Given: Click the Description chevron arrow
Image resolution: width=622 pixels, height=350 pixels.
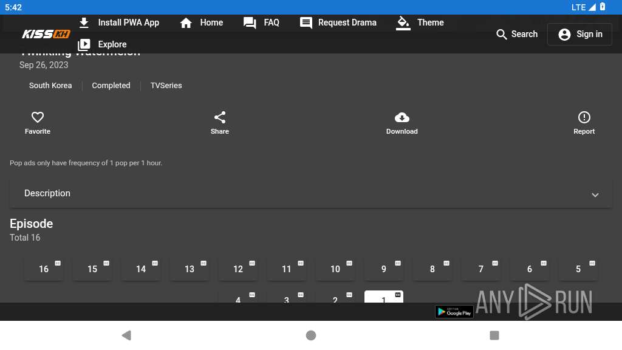Looking at the screenshot, I should click(595, 195).
